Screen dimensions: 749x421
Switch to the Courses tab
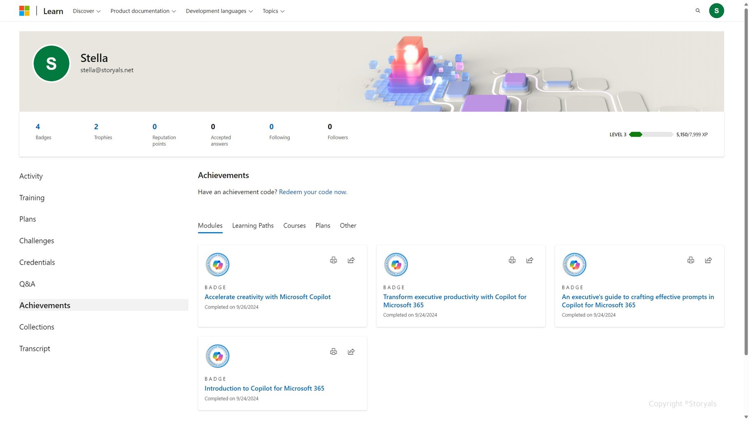pos(294,226)
